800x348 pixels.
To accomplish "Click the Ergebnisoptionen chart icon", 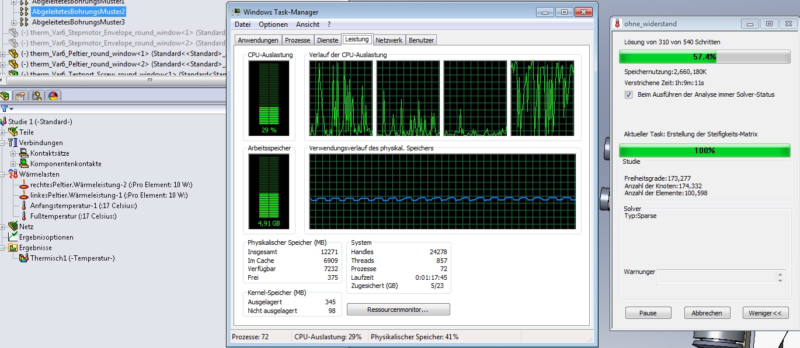I will click(x=13, y=237).
